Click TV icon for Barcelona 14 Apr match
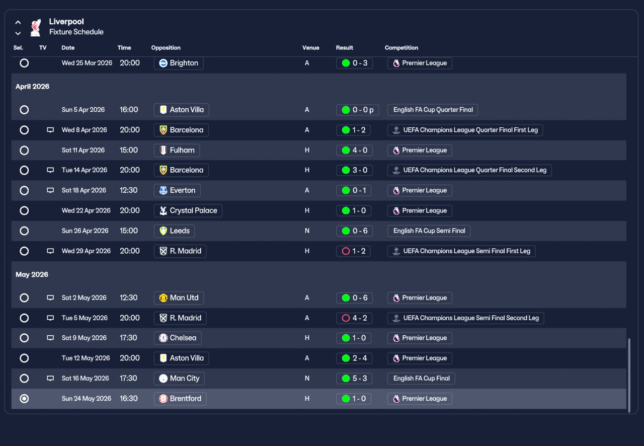This screenshot has height=446, width=644. point(50,170)
